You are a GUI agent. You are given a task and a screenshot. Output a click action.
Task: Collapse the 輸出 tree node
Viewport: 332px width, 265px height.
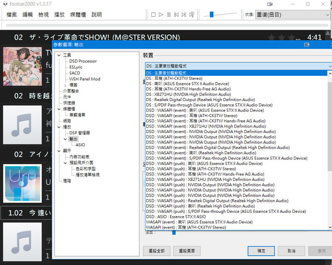click(x=65, y=139)
